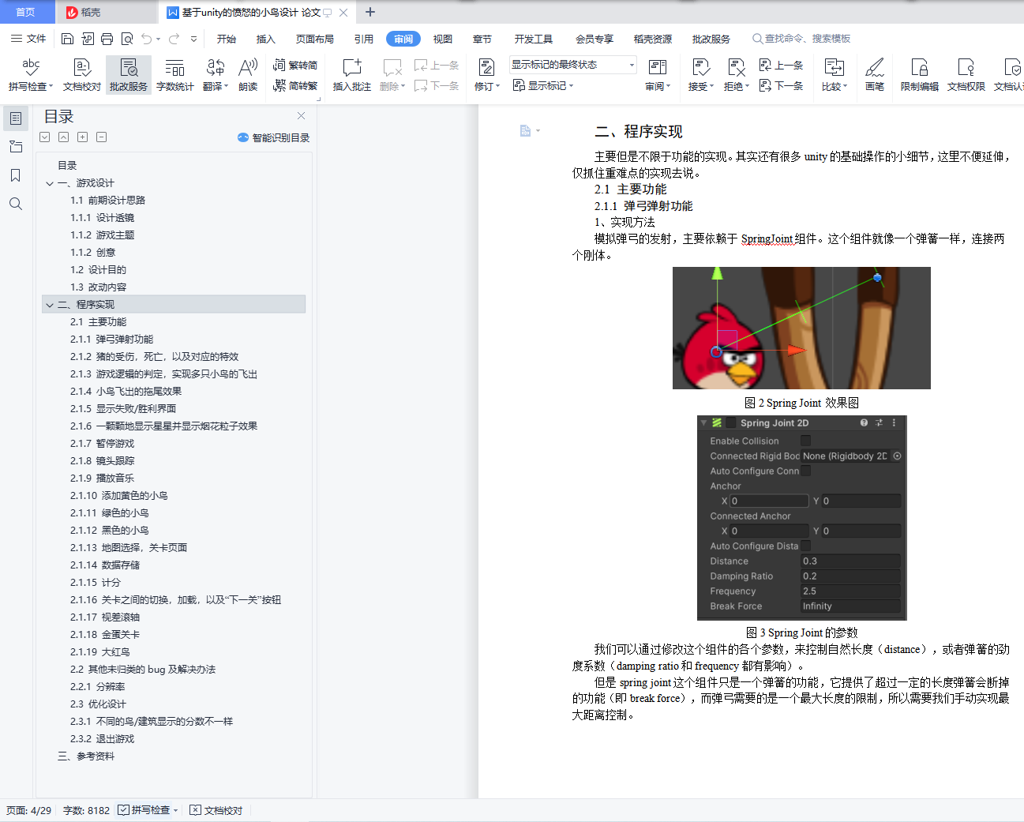Open the 字数统计 word count tool
This screenshot has height=822, width=1024.
[175, 75]
